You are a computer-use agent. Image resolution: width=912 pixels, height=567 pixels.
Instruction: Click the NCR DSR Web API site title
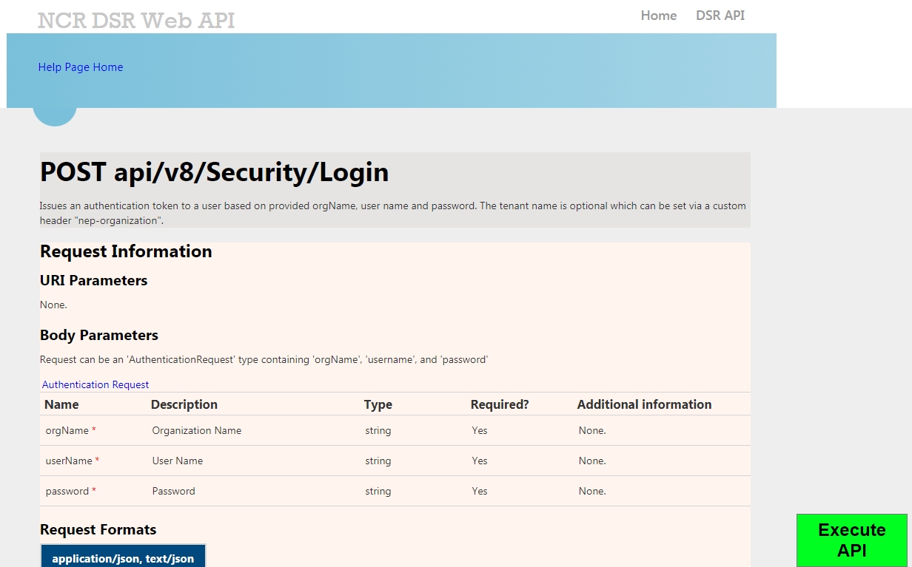[136, 21]
